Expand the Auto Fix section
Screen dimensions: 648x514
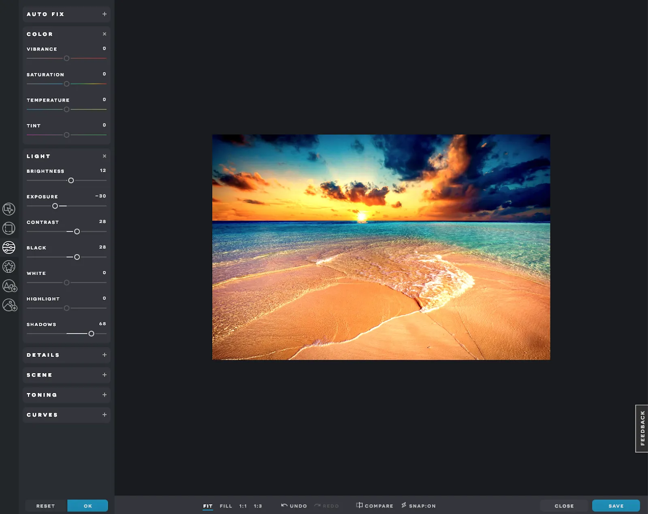pos(104,14)
